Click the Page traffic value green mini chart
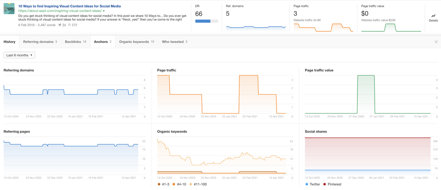The height and width of the screenshot is (190, 441). [391, 27]
